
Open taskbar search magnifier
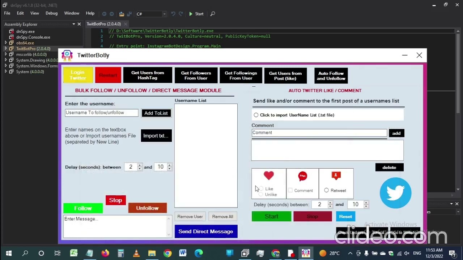pos(25,253)
